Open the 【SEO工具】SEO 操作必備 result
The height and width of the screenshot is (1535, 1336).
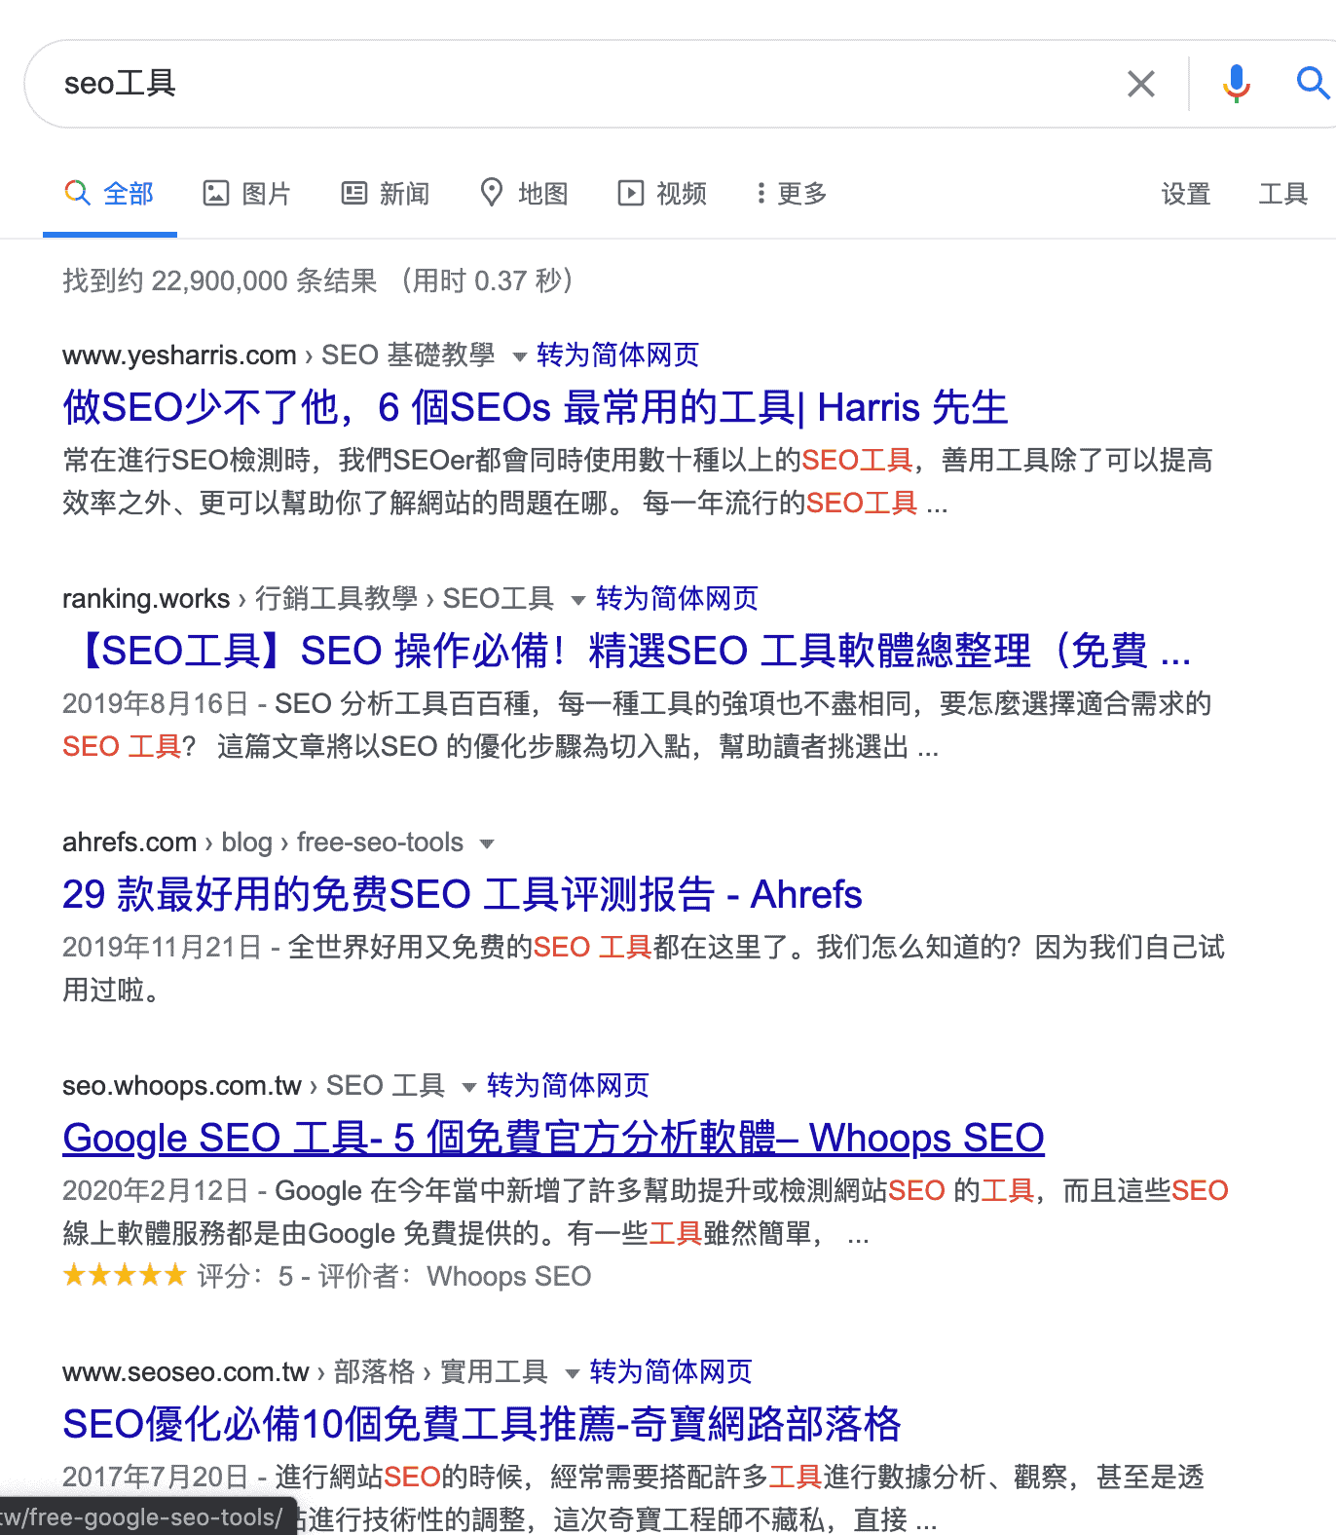(x=627, y=651)
